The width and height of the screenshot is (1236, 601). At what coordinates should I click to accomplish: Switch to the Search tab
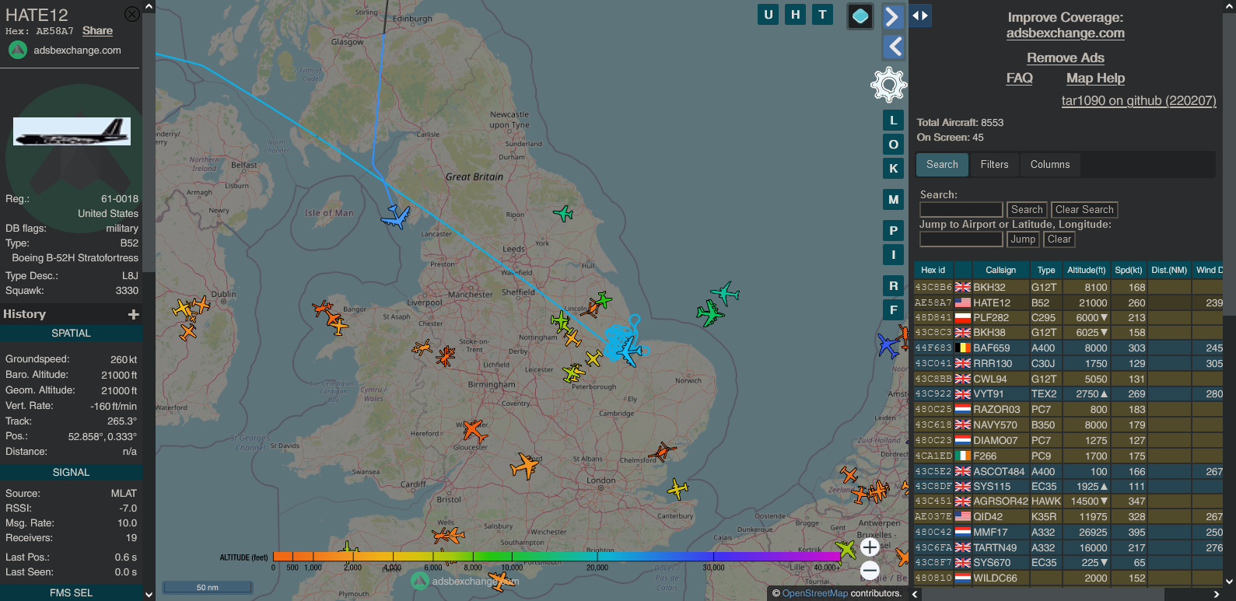click(x=942, y=165)
